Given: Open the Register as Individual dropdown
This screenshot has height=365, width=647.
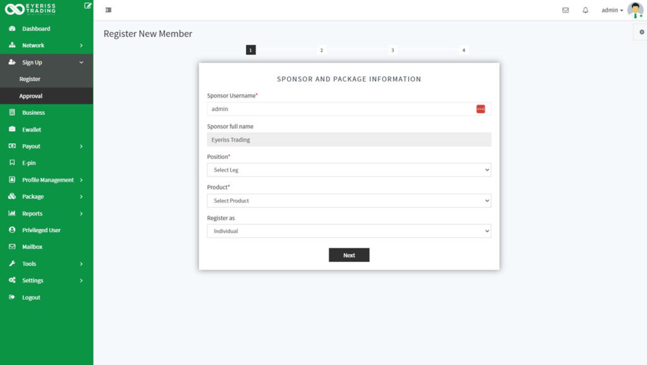Looking at the screenshot, I should pyautogui.click(x=349, y=231).
